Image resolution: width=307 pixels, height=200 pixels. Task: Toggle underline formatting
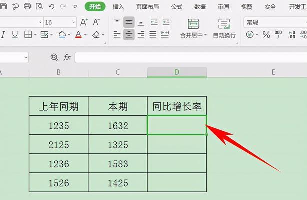click(15, 35)
